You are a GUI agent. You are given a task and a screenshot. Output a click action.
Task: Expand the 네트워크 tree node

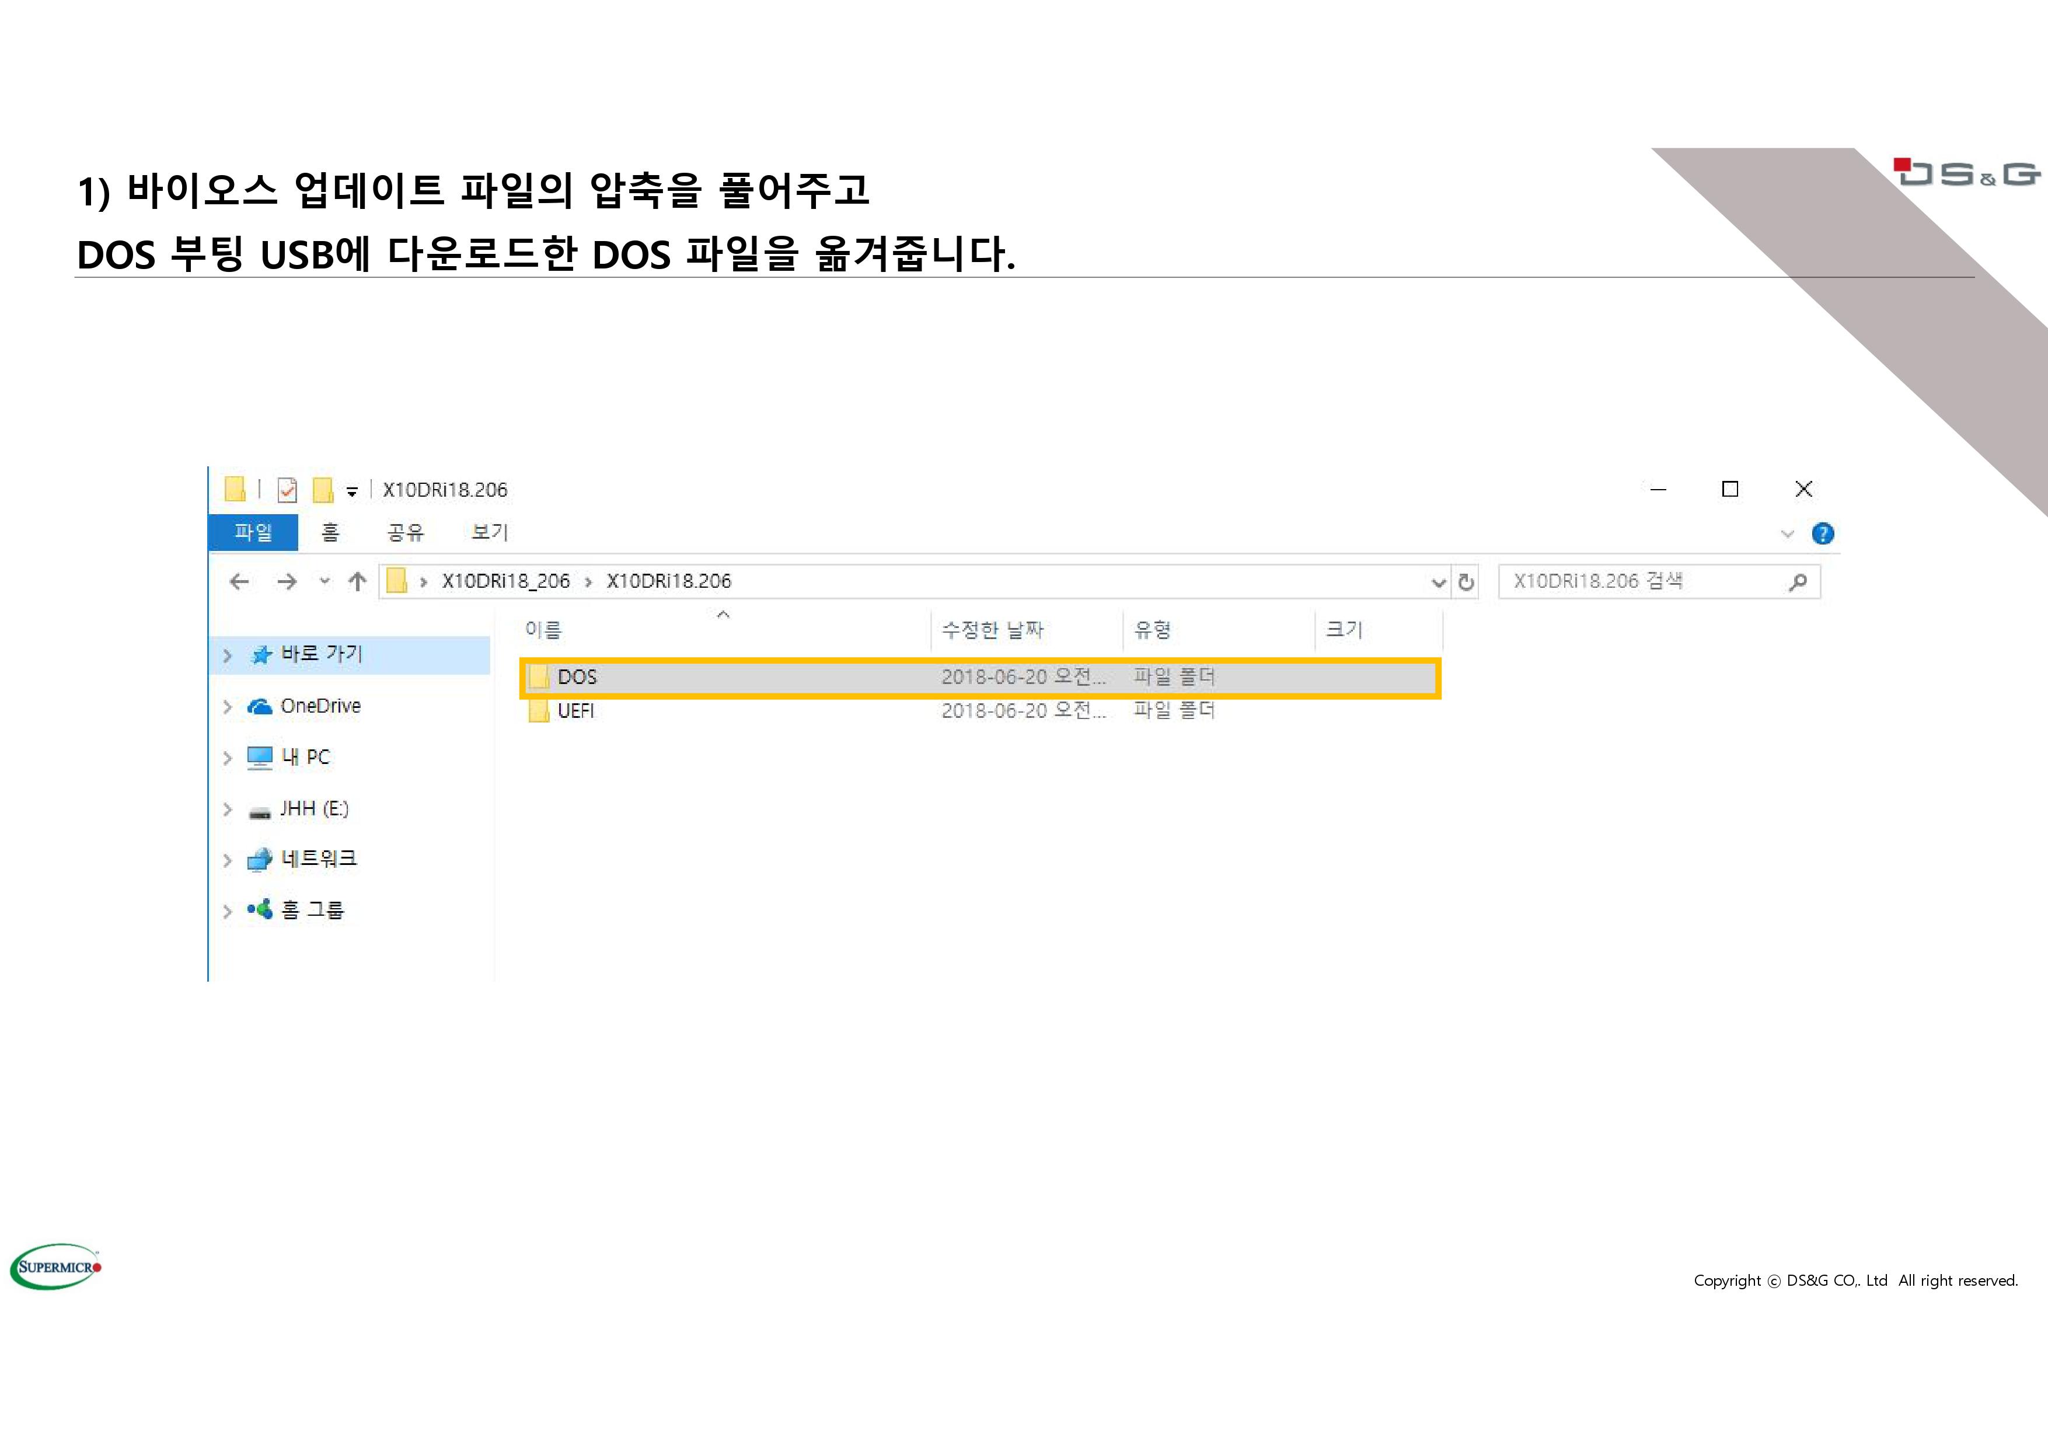click(228, 860)
